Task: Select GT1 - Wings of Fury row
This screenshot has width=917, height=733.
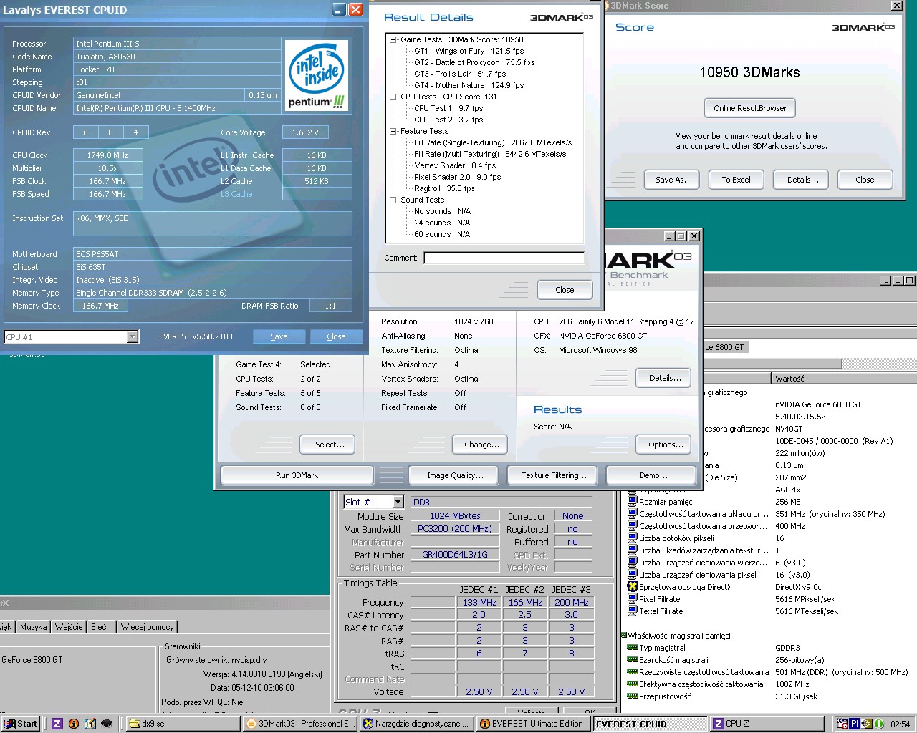Action: pyautogui.click(x=469, y=51)
